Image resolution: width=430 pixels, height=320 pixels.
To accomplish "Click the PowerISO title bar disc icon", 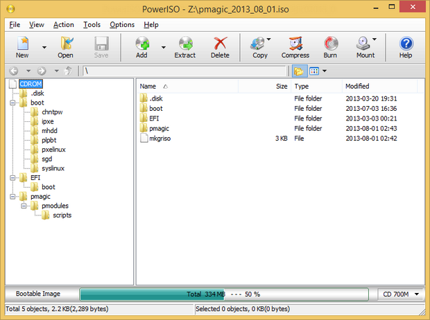I will pos(10,9).
